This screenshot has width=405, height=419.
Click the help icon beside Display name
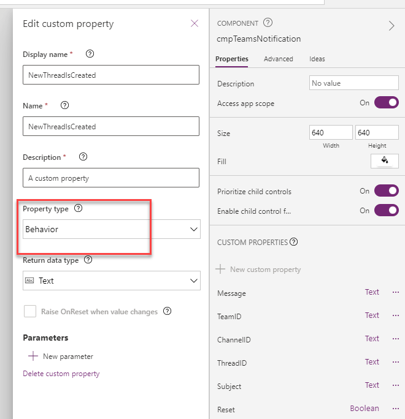[x=90, y=54]
